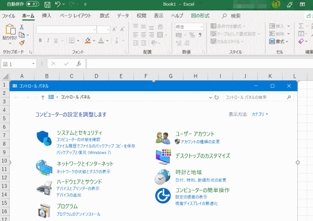Click the コントロール パネルの検索 field
The width and height of the screenshot is (313, 221).
pos(258,97)
